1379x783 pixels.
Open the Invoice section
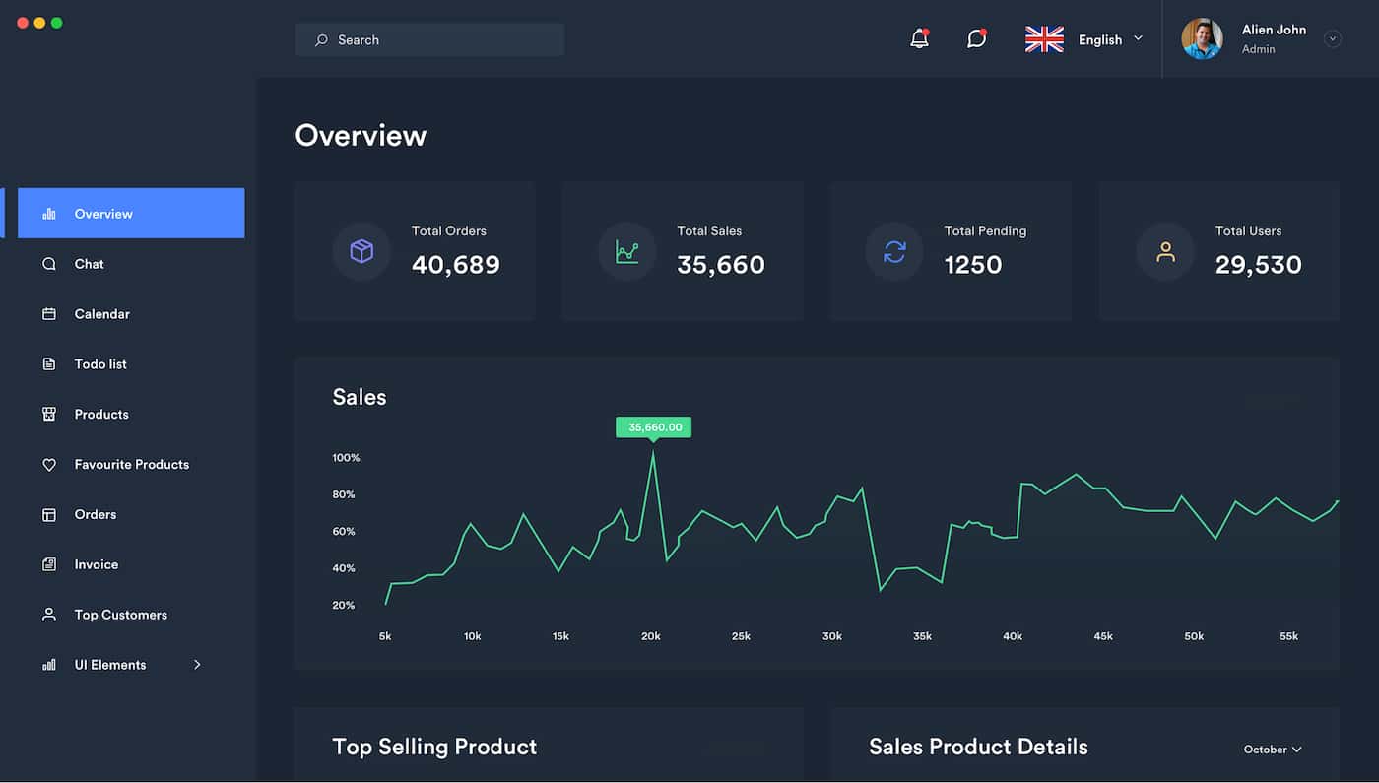click(97, 564)
